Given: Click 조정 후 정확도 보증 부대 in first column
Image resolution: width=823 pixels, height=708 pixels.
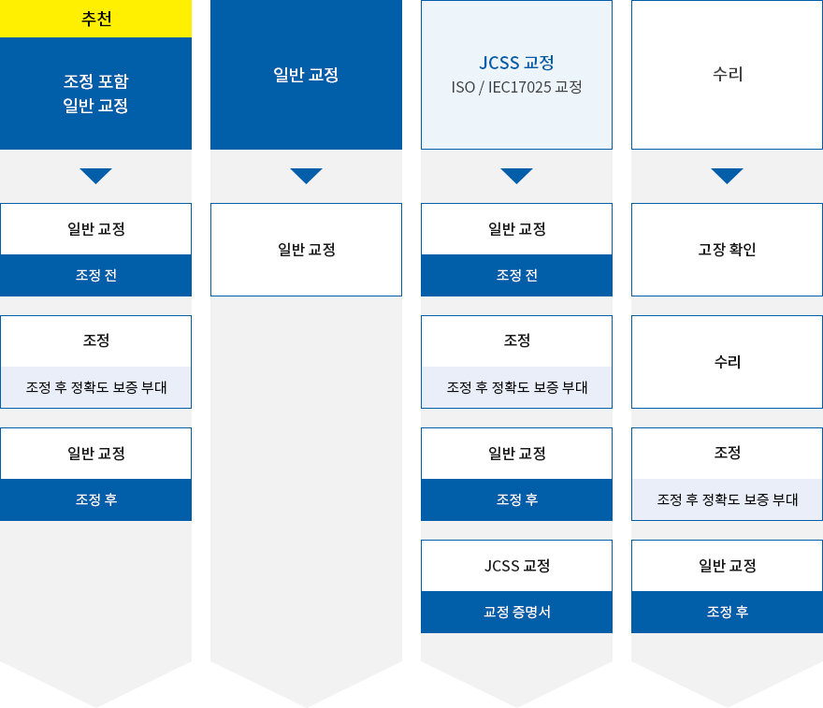Looking at the screenshot, I should point(95,387).
